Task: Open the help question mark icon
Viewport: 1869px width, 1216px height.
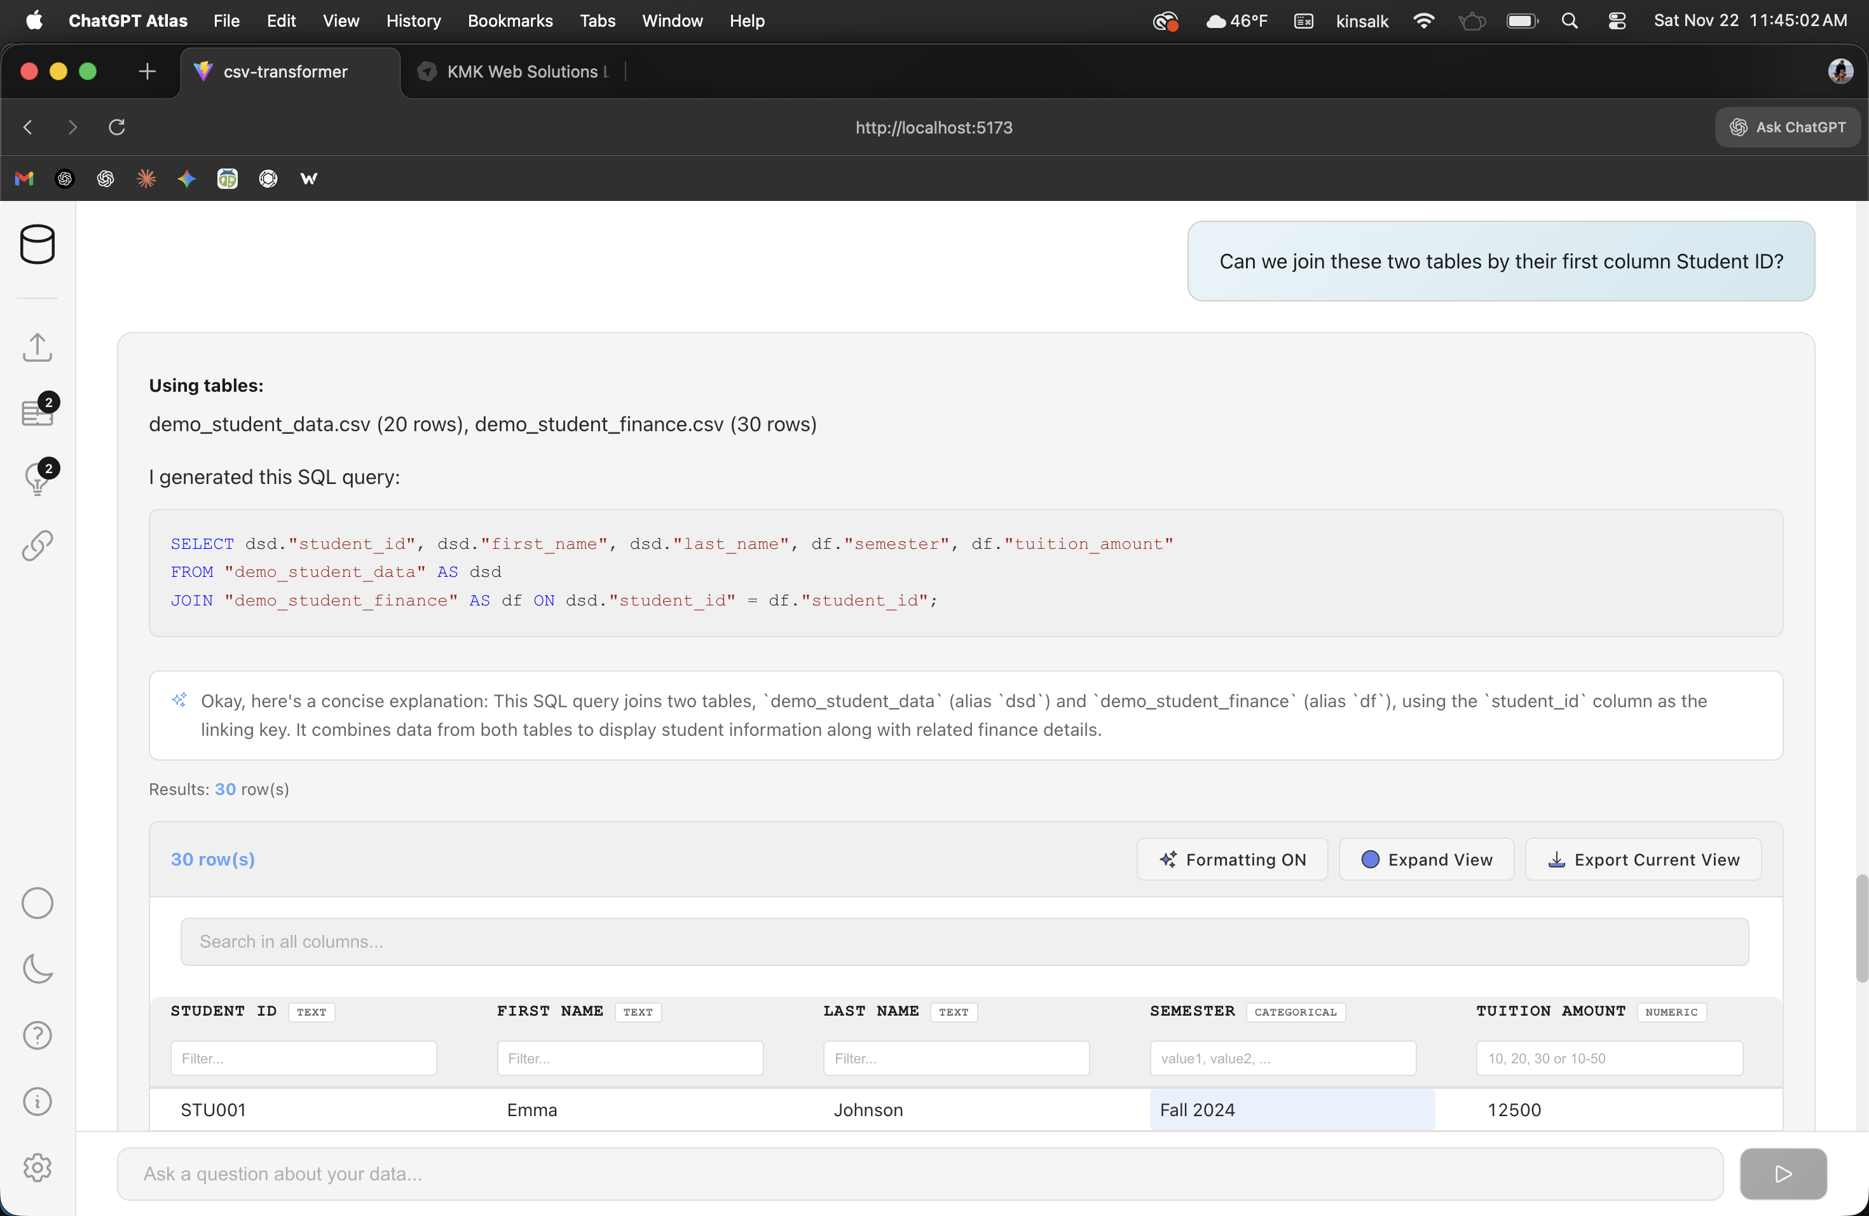Action: pyautogui.click(x=37, y=1035)
